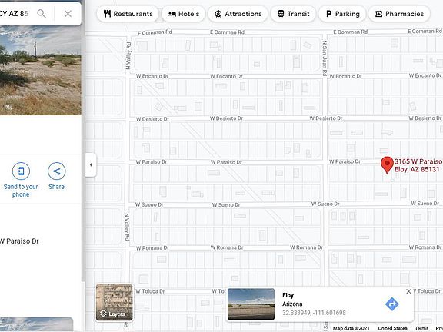
Task: Click the Arizona text in the card
Action: [x=292, y=304]
